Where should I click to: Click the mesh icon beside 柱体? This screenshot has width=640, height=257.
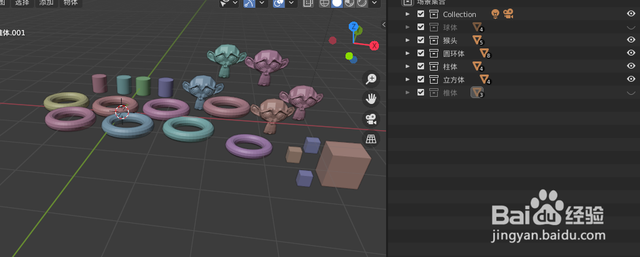[478, 67]
